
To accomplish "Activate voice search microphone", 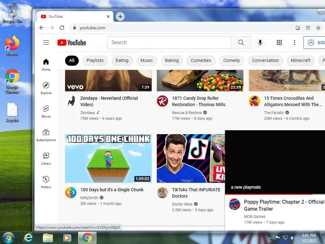I will click(x=260, y=43).
